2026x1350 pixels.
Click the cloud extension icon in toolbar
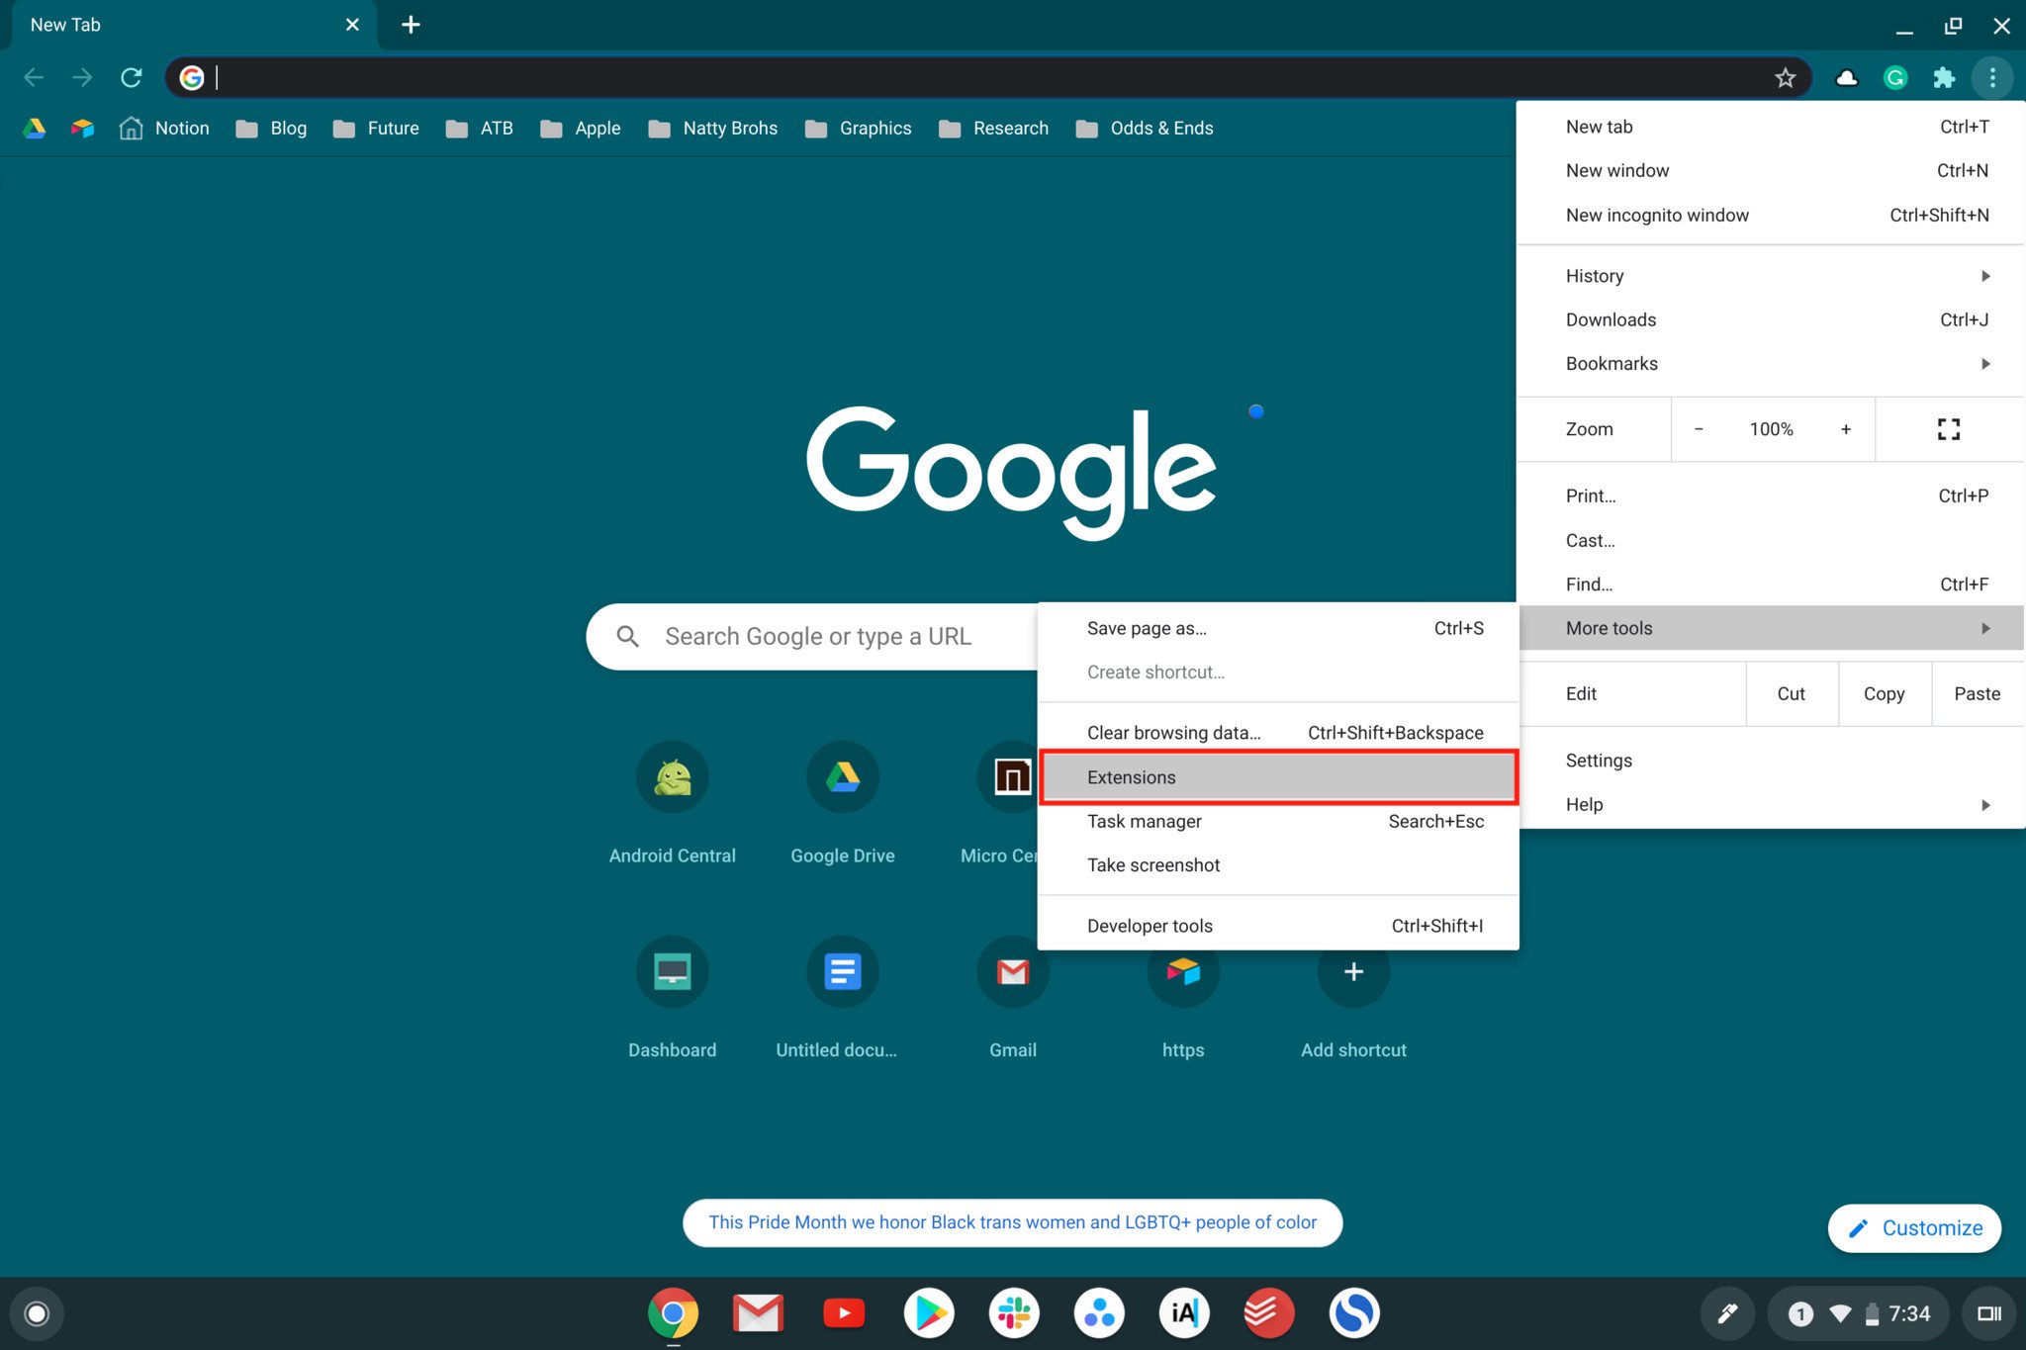[x=1846, y=77]
